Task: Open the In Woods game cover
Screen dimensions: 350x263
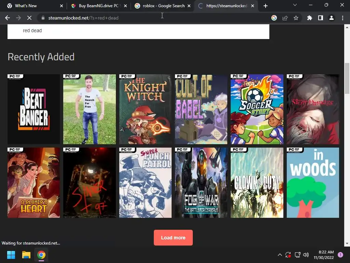Action: coord(313,183)
